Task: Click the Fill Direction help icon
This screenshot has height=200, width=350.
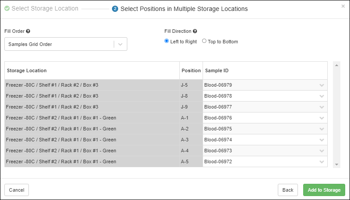Action: click(x=195, y=32)
